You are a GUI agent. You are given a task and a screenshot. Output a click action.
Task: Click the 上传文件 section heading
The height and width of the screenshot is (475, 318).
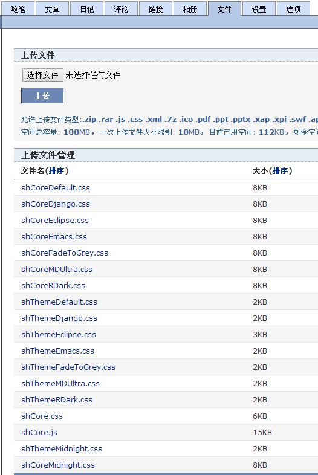pyautogui.click(x=37, y=55)
